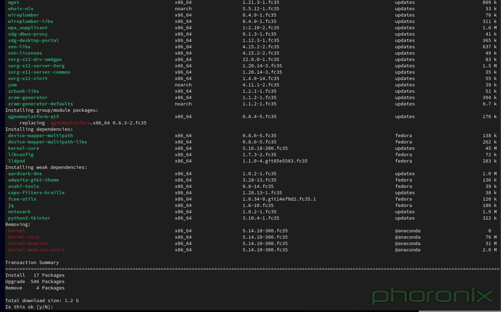
Task: Select the kernel-core dependency entry
Action: 23,148
